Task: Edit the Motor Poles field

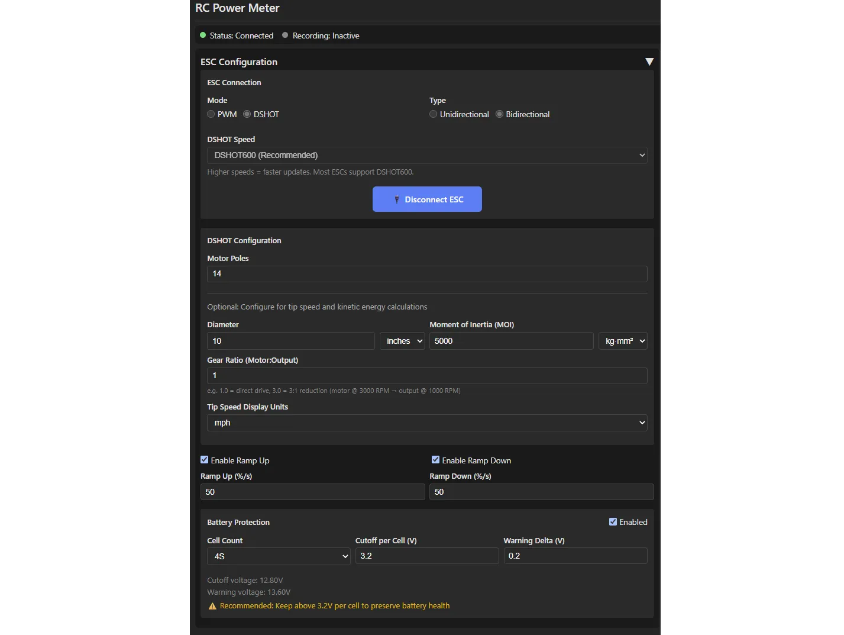Action: click(427, 274)
